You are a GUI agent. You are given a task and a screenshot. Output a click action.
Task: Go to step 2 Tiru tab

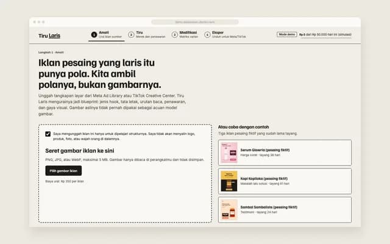click(x=146, y=35)
